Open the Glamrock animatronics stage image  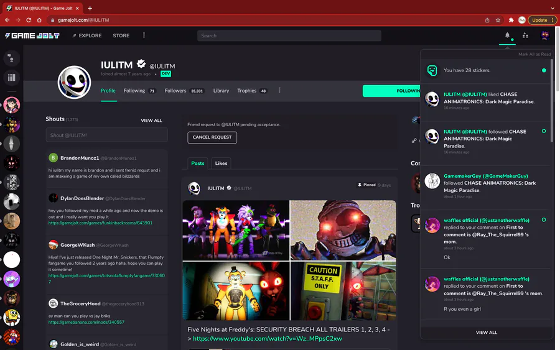click(236, 230)
